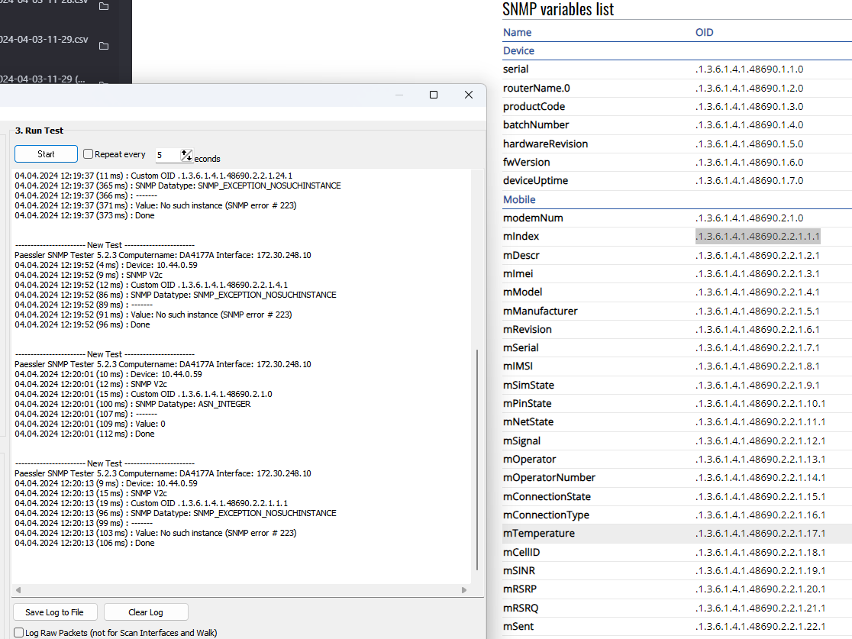
Task: Click the '3. Run Test' group label
Action: (39, 131)
